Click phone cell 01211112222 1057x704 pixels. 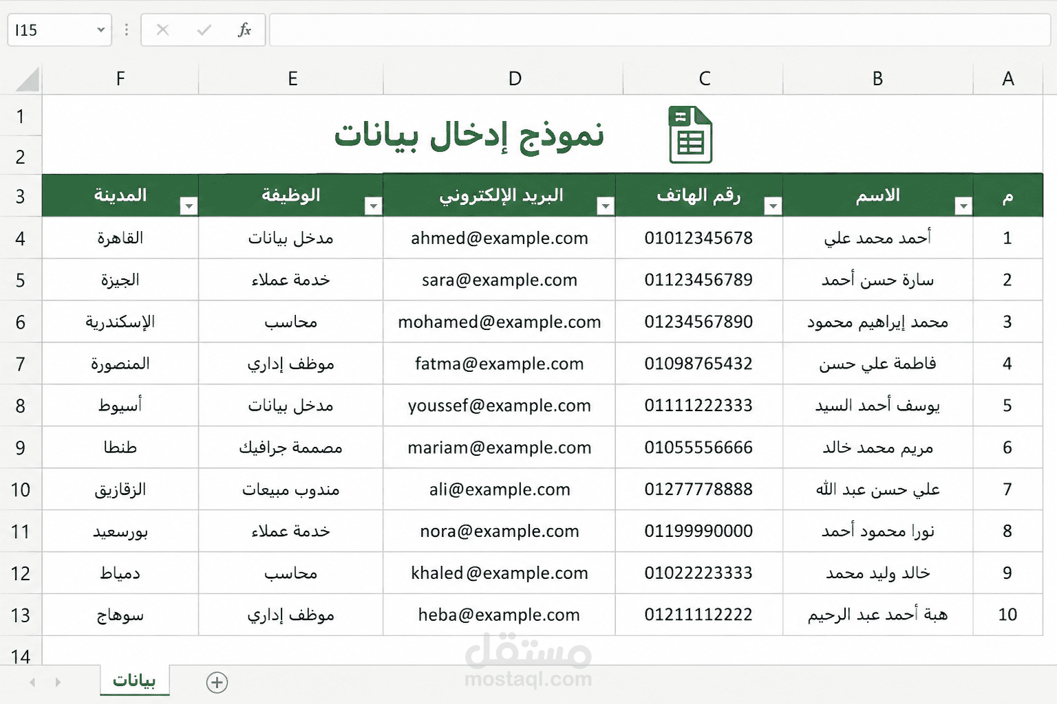click(699, 615)
